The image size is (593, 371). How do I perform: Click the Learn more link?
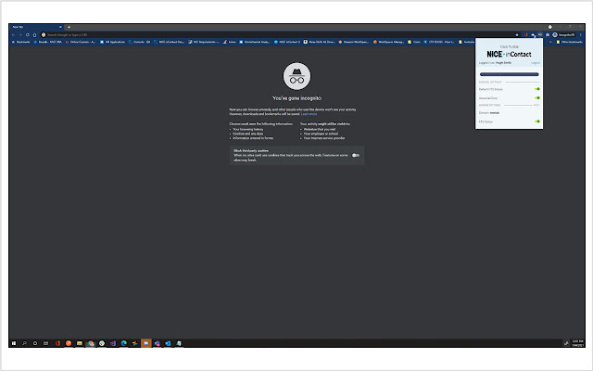pos(309,114)
